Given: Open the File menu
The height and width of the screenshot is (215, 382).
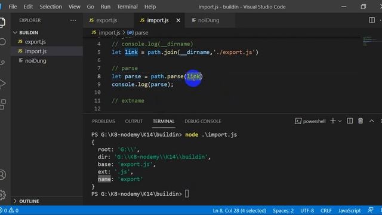Looking at the screenshot, I should pyautogui.click(x=13, y=7).
